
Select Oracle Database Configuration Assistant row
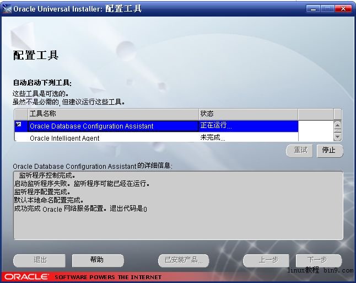156,126
